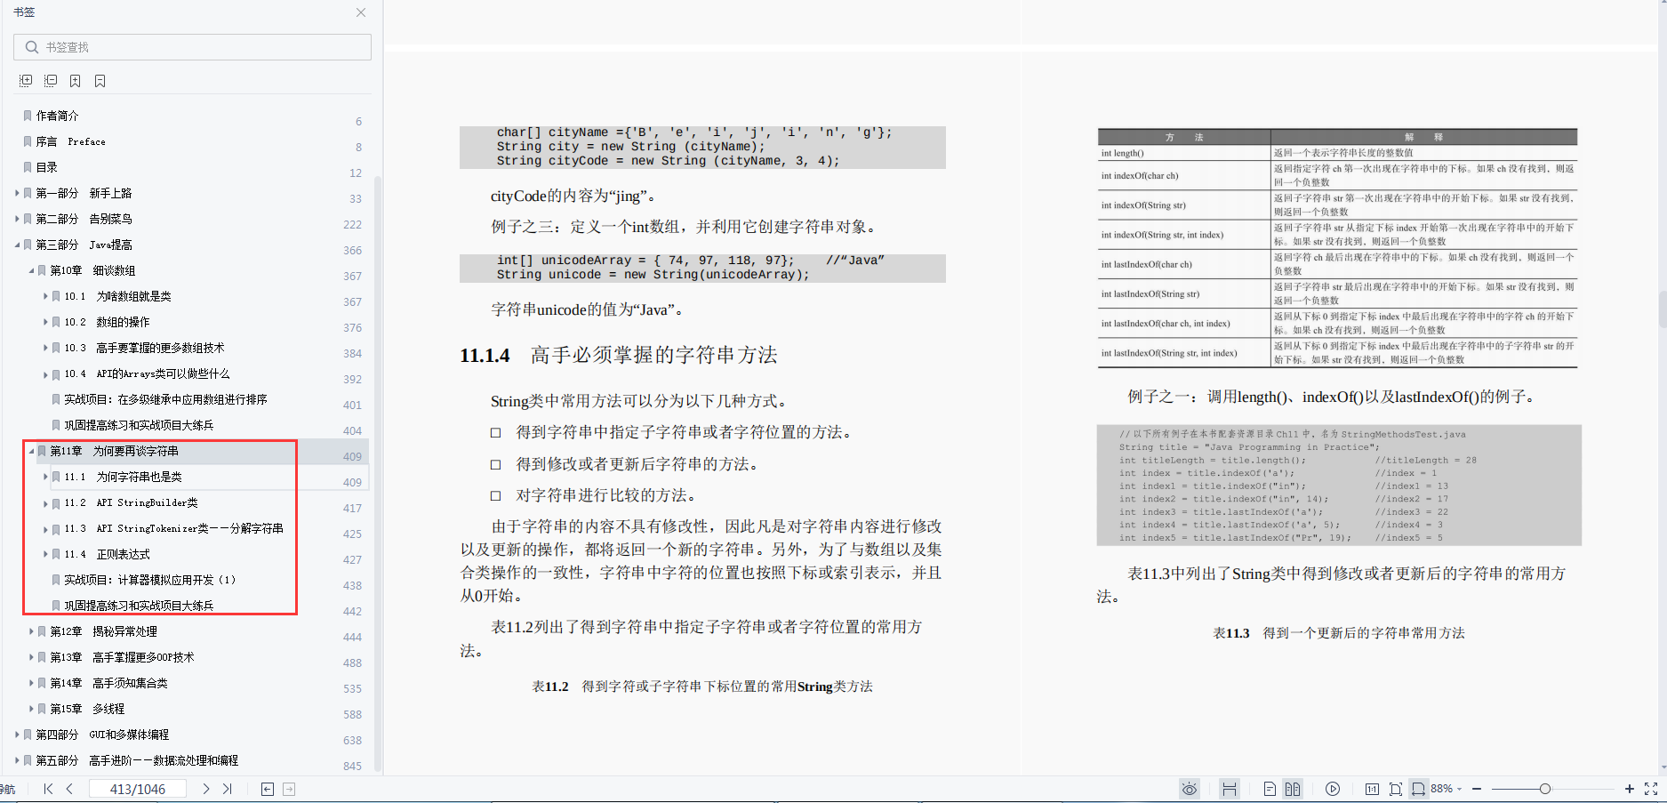This screenshot has width=1667, height=803.
Task: Collapse 第11章 为何要再谈字符串
Action: click(31, 451)
